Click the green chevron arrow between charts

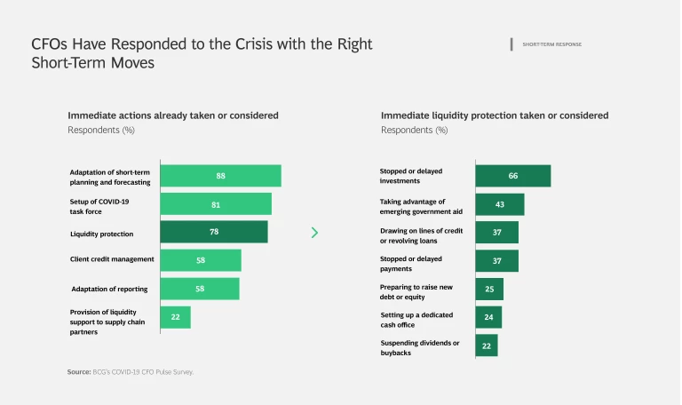point(314,233)
